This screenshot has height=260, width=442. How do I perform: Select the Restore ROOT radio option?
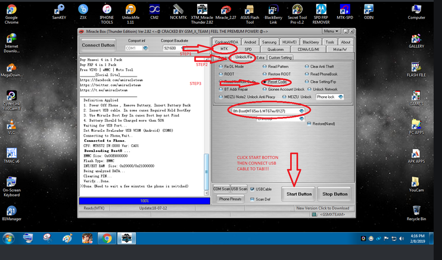pyautogui.click(x=264, y=74)
